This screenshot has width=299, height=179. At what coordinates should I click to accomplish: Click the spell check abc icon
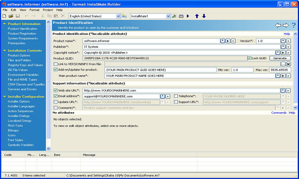[124, 16]
